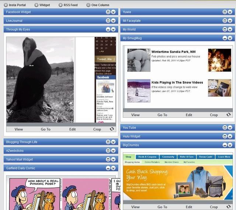Expand the AZwebclicks panel
Screen dimensions: 236x210
tap(108, 150)
